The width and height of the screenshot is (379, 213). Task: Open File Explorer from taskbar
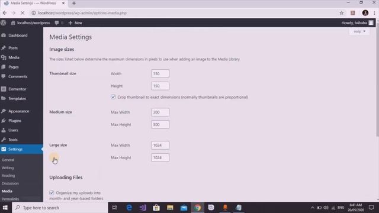click(x=170, y=208)
